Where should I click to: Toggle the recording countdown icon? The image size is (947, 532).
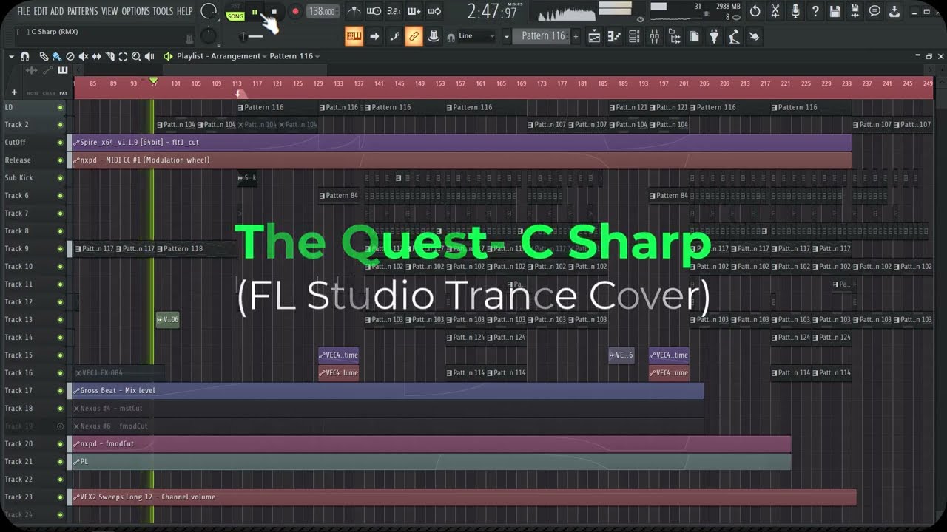click(394, 11)
